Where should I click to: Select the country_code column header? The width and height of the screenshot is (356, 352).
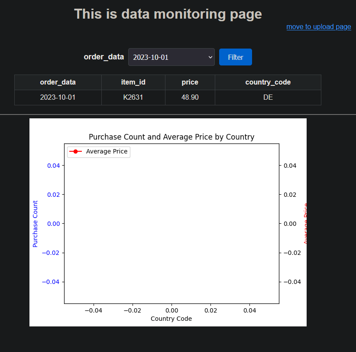pos(268,82)
